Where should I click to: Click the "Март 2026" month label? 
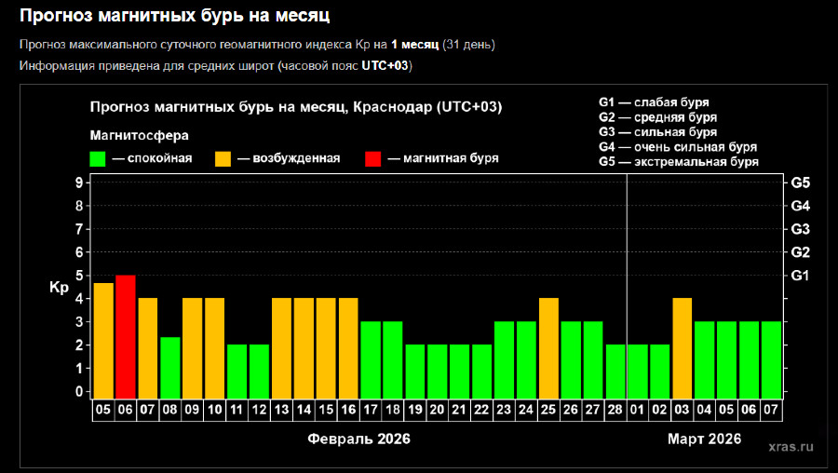pyautogui.click(x=705, y=439)
